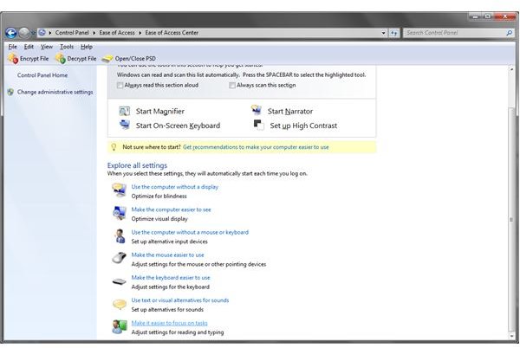Open the File menu
The image size is (520, 348).
pos(13,47)
